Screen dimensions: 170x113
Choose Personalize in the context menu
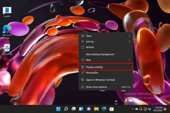[105, 73]
